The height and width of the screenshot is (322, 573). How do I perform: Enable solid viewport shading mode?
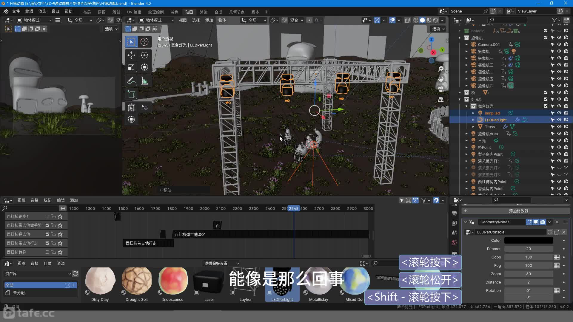point(422,20)
